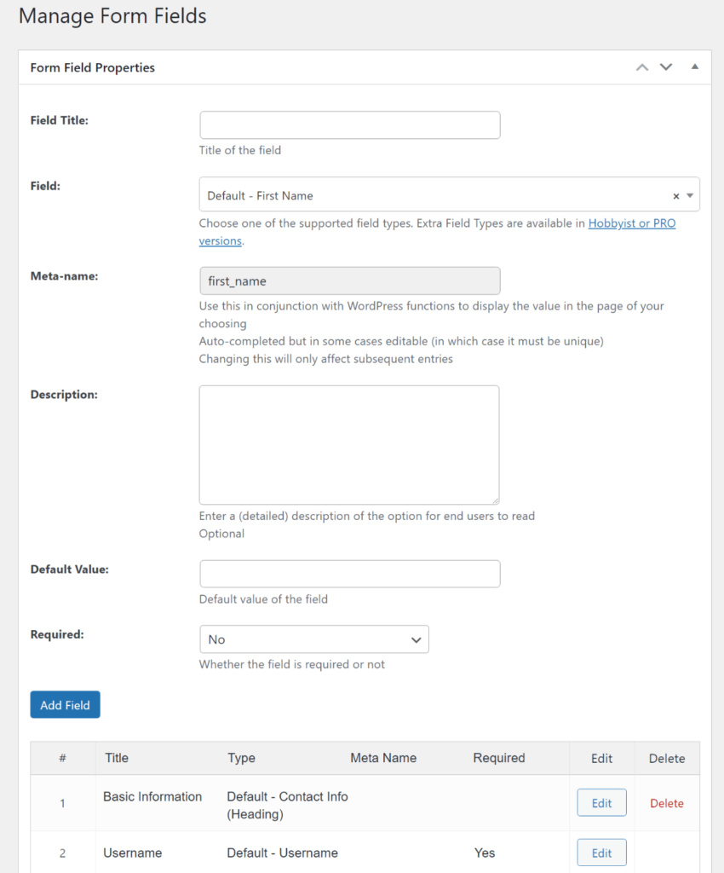The height and width of the screenshot is (873, 724).
Task: Click the Title column header
Action: click(x=117, y=758)
